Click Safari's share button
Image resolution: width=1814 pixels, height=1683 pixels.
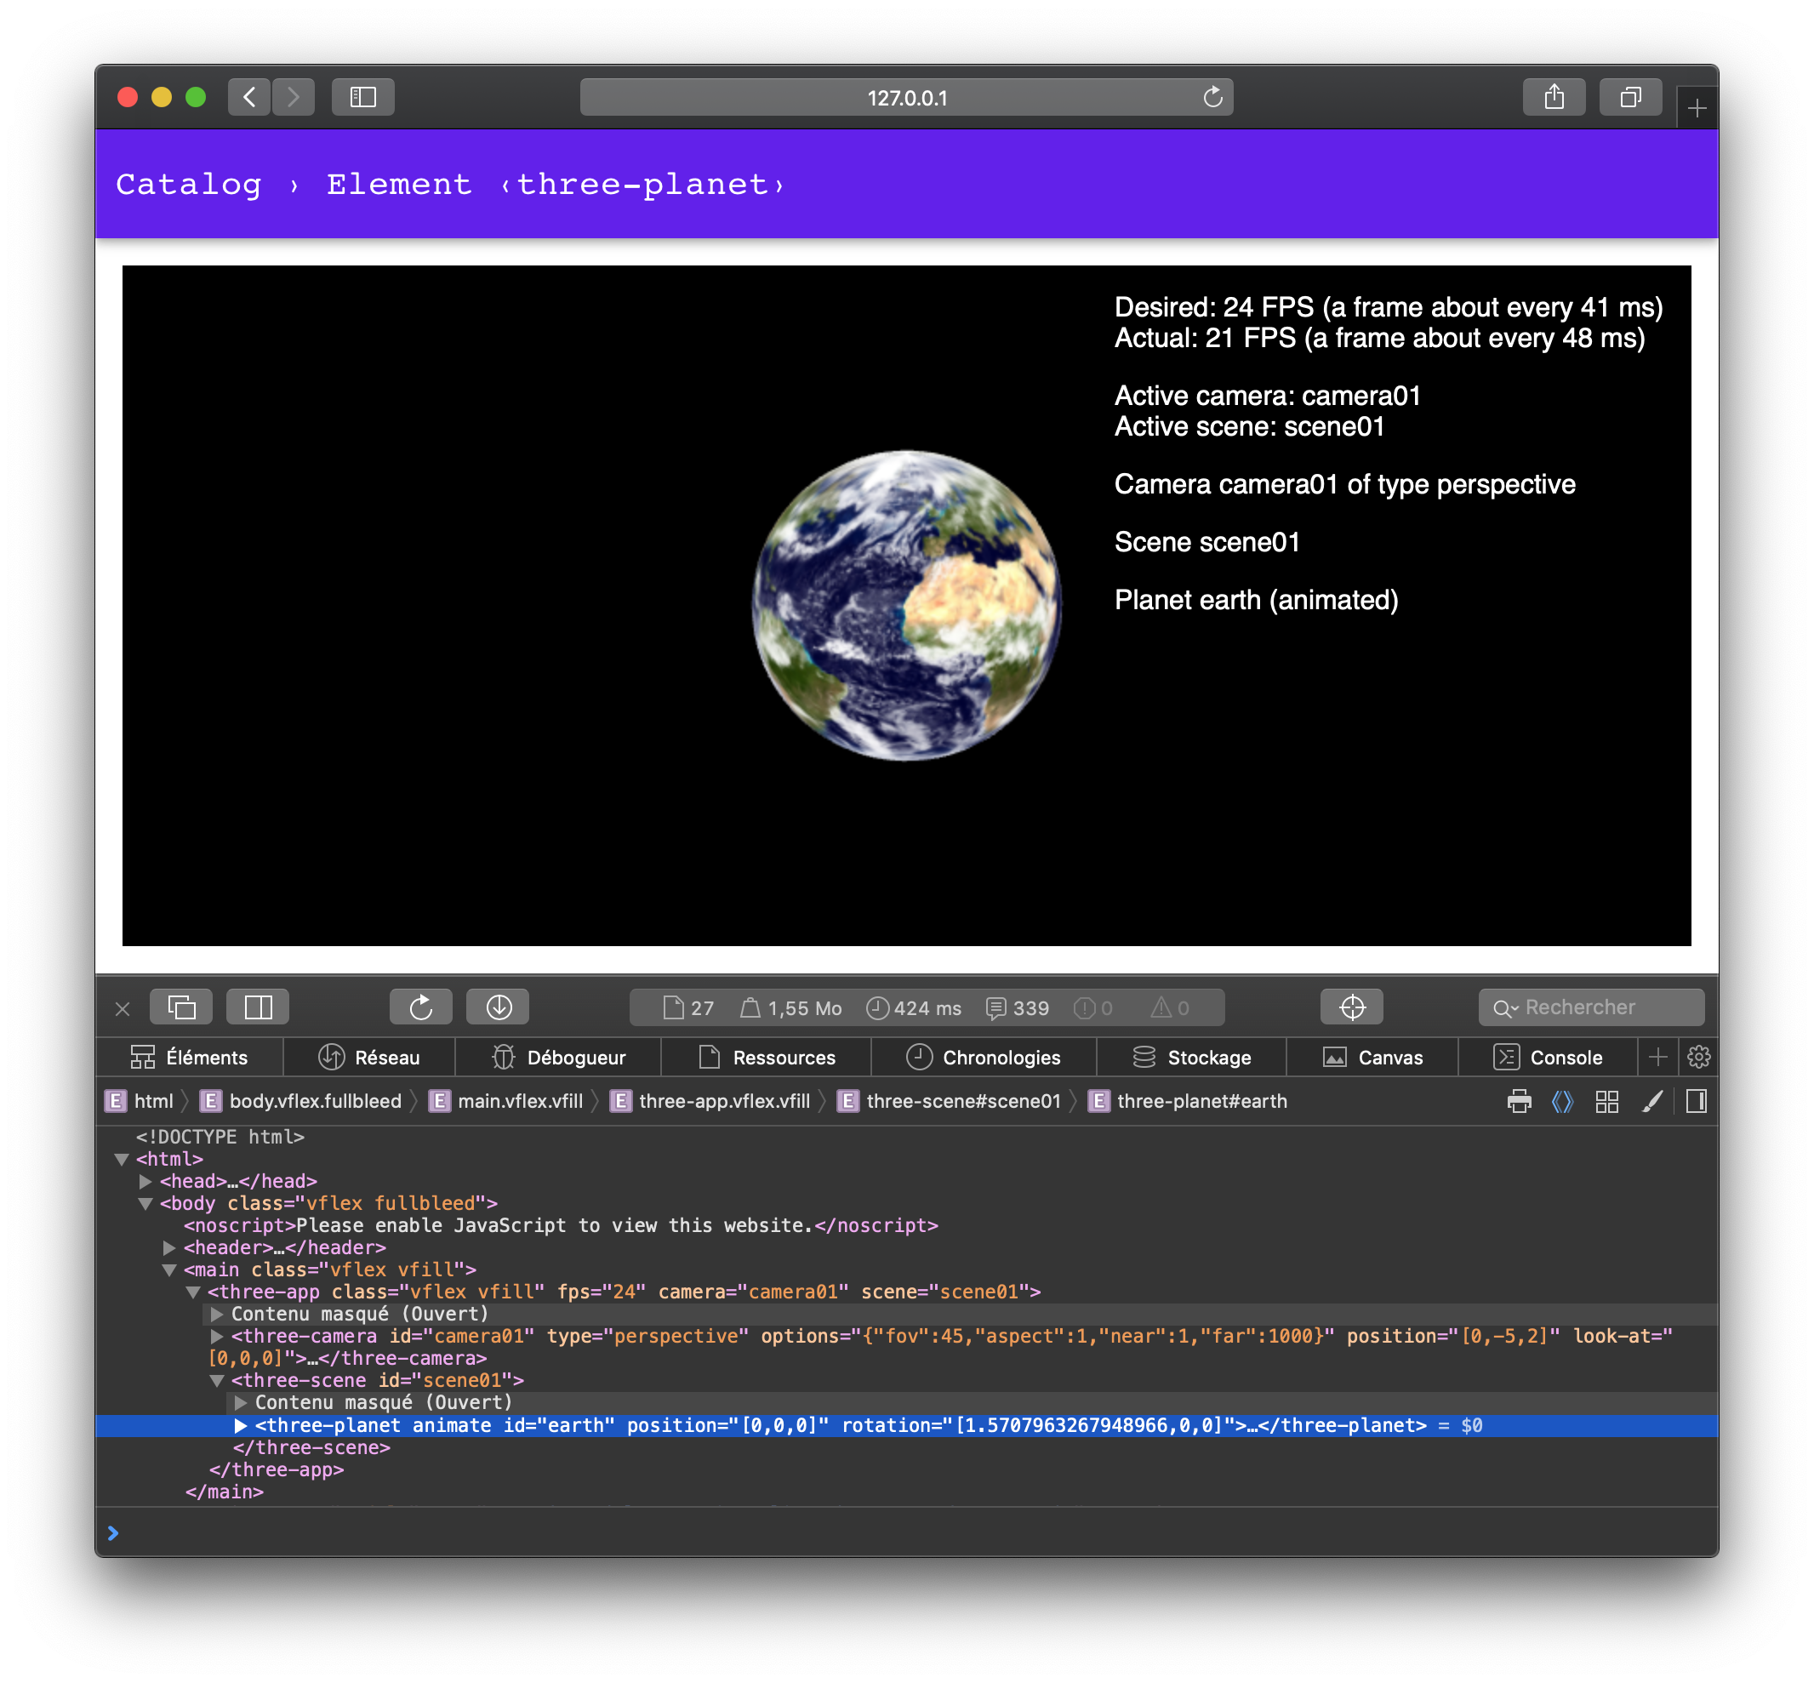pos(1554,98)
